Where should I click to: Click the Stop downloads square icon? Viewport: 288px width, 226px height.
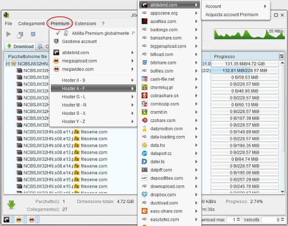pyautogui.click(x=33, y=34)
